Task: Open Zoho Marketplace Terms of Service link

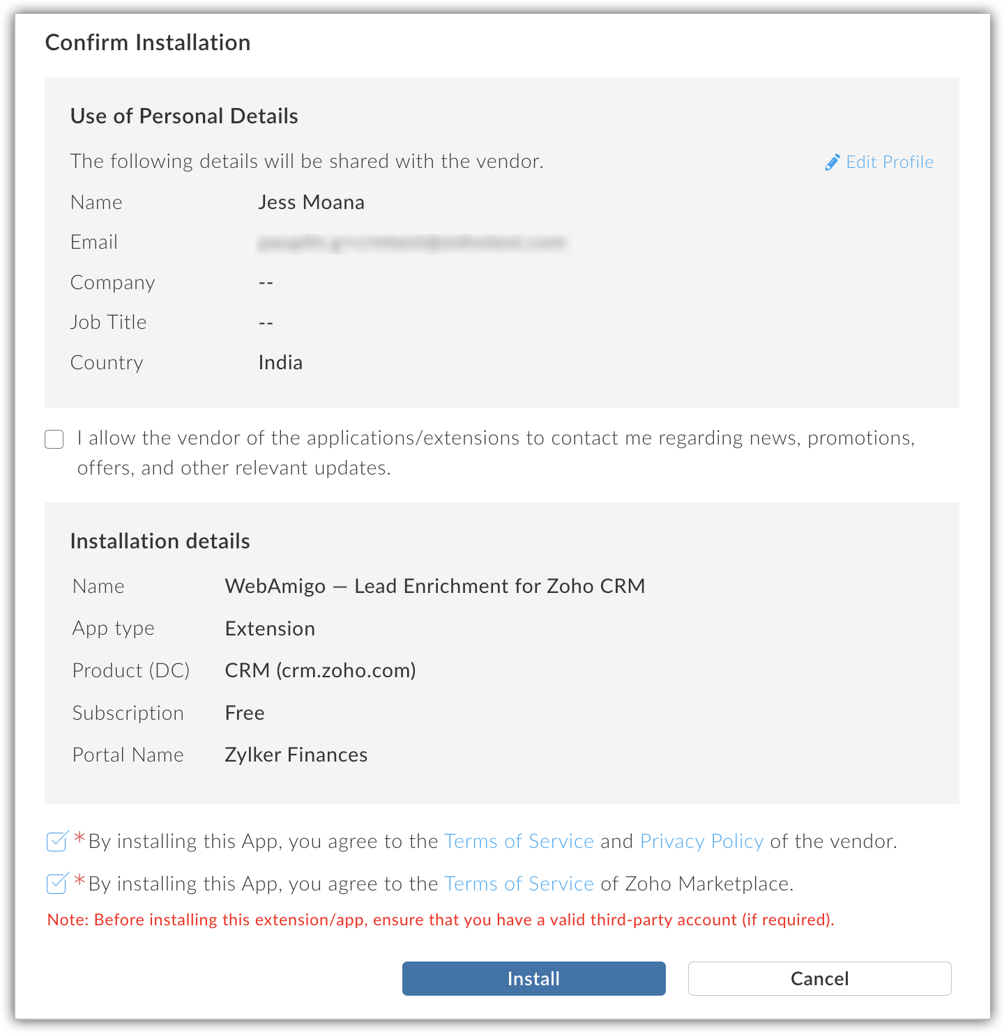Action: point(519,883)
